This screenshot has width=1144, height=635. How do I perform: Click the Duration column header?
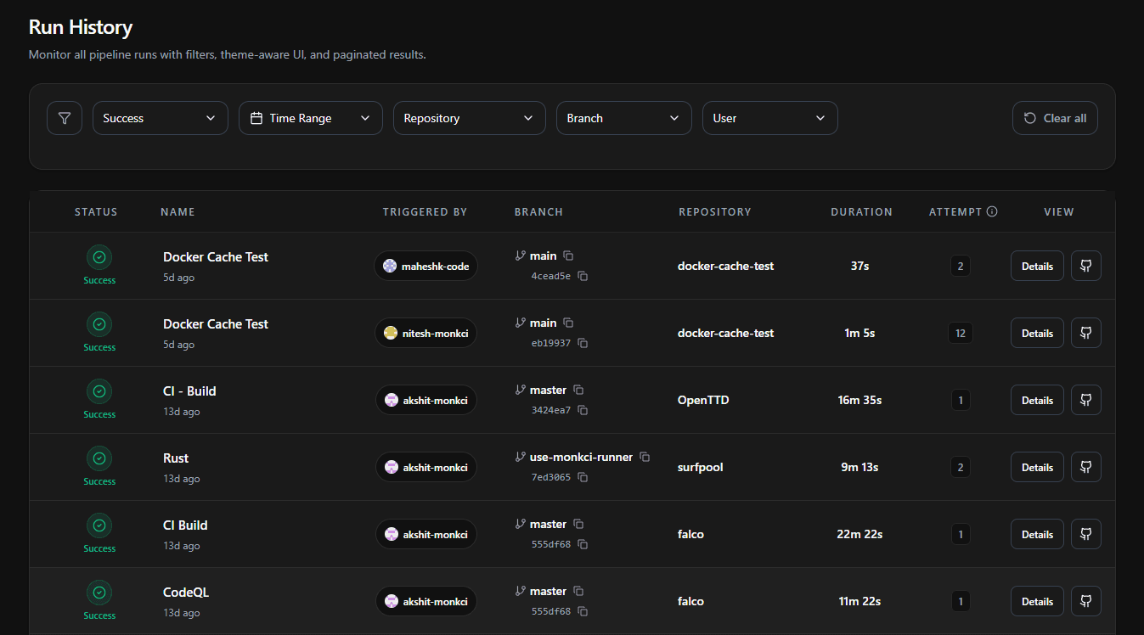861,211
